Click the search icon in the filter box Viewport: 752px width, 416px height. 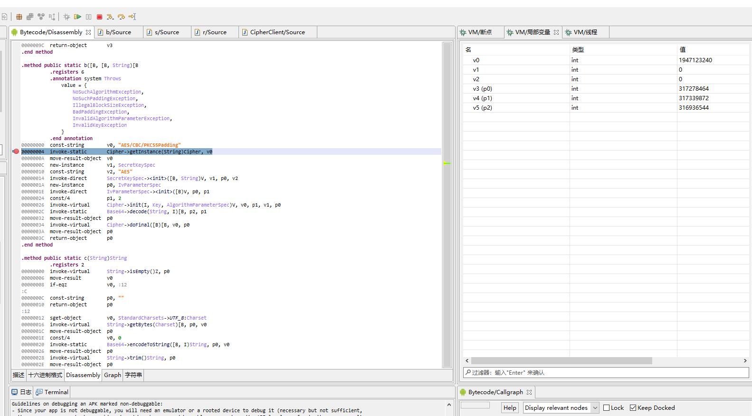tap(468, 373)
